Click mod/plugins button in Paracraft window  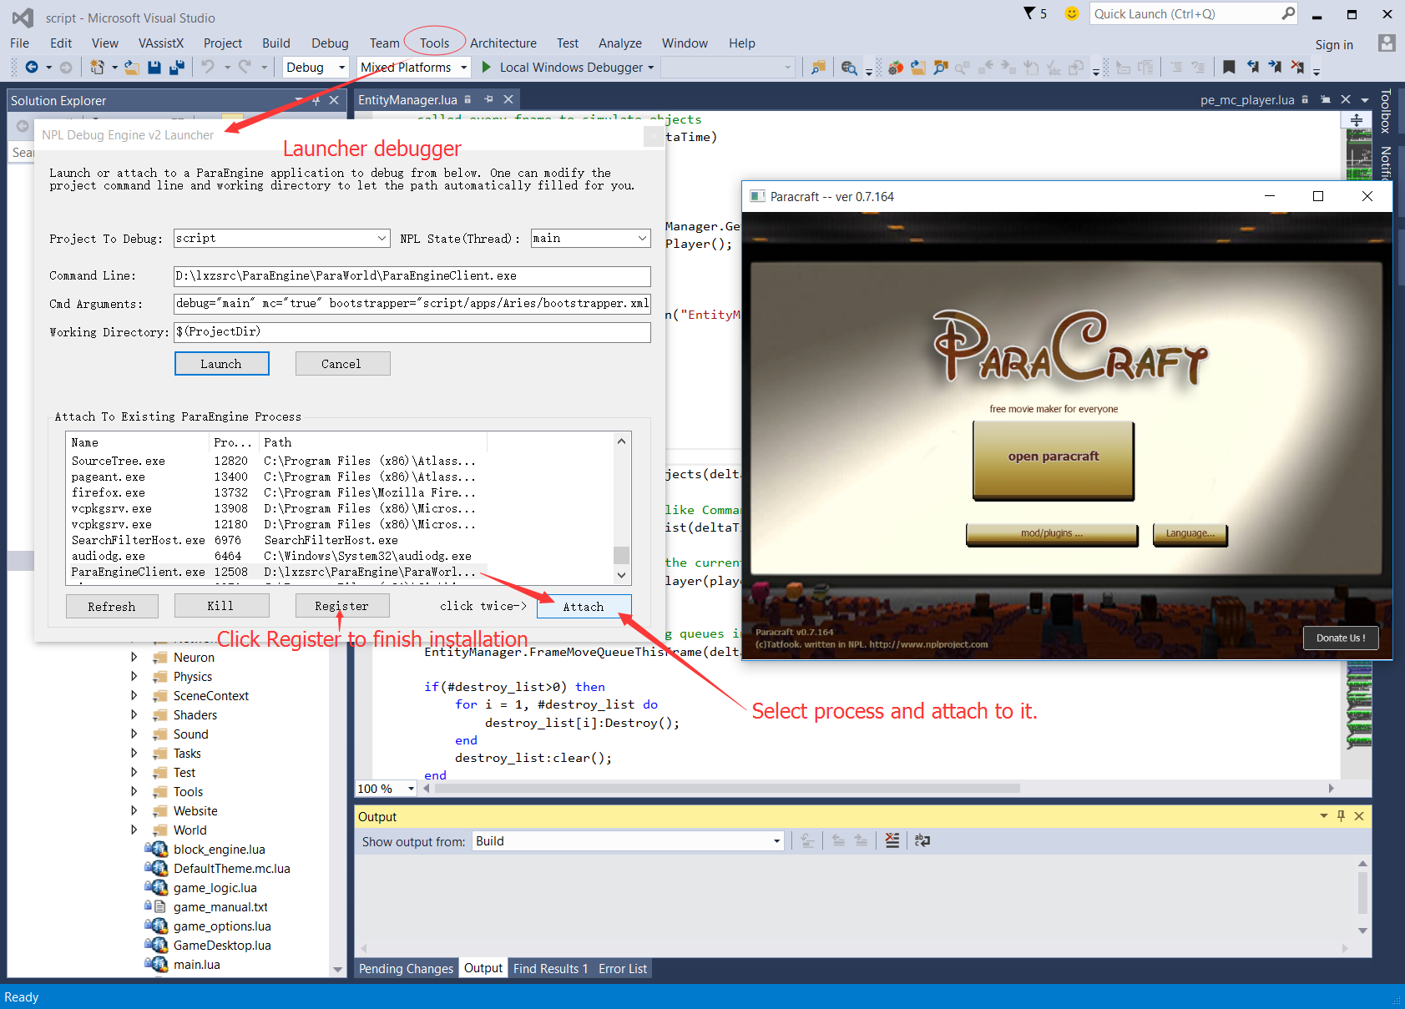[x=1052, y=533]
